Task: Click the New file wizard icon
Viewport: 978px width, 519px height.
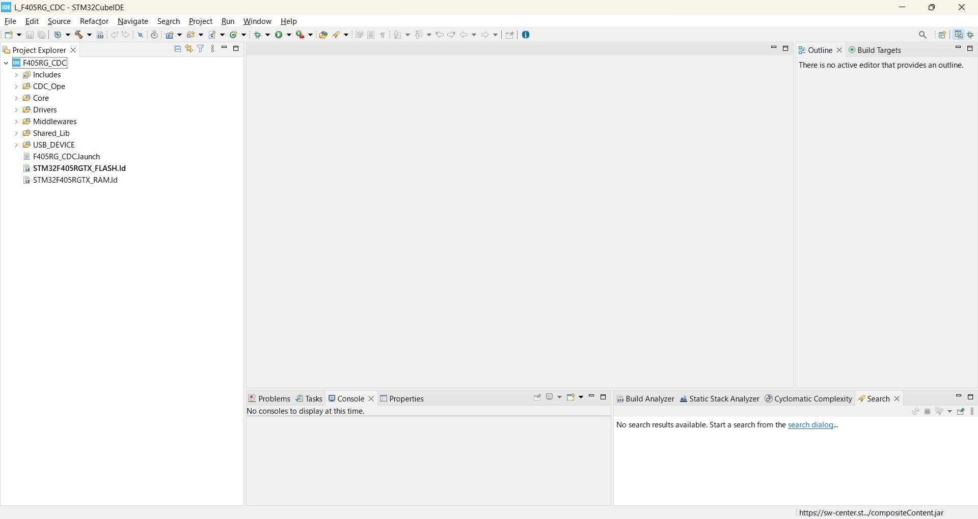Action: click(9, 35)
